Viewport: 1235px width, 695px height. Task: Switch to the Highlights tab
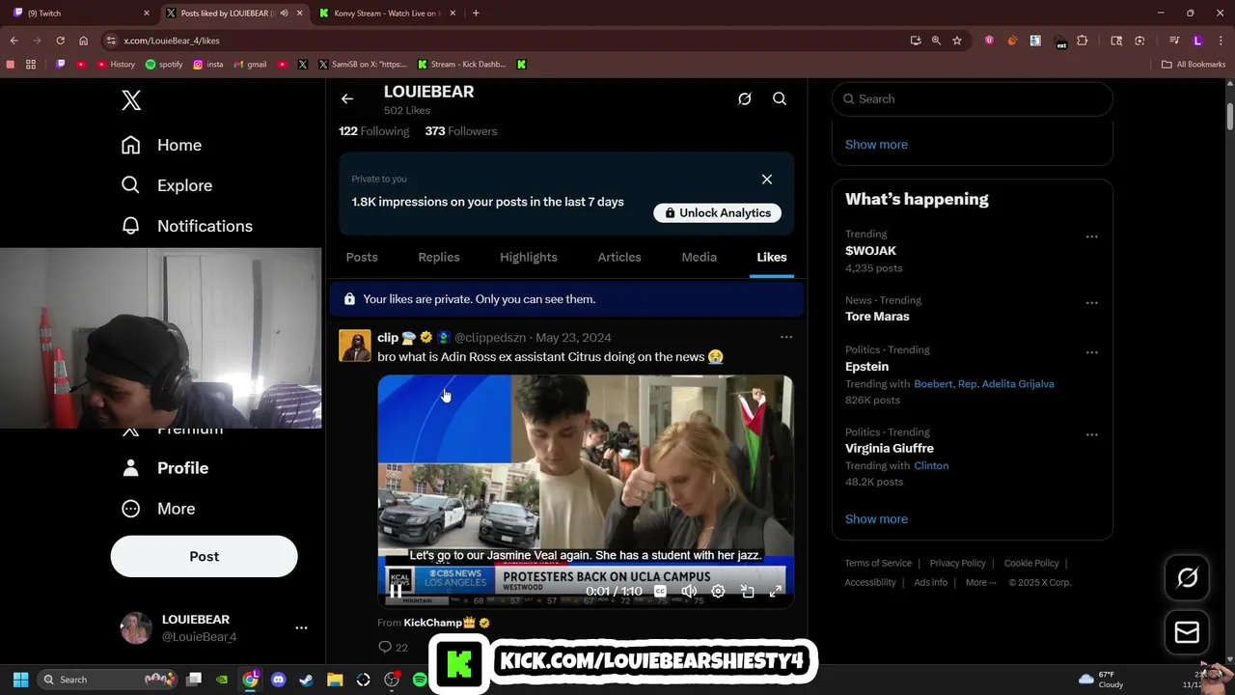coord(529,257)
